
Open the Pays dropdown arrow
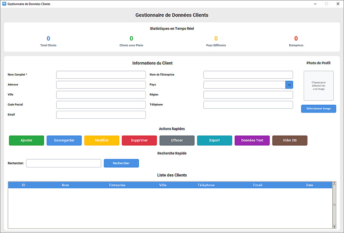[x=289, y=85]
